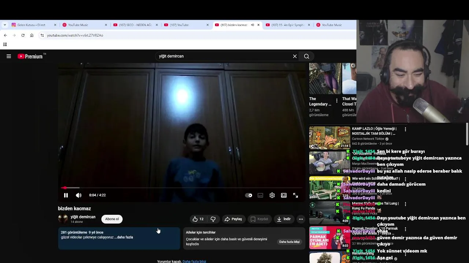Toggle subtitles captions button
Image resolution: width=469 pixels, height=263 pixels.
261,195
